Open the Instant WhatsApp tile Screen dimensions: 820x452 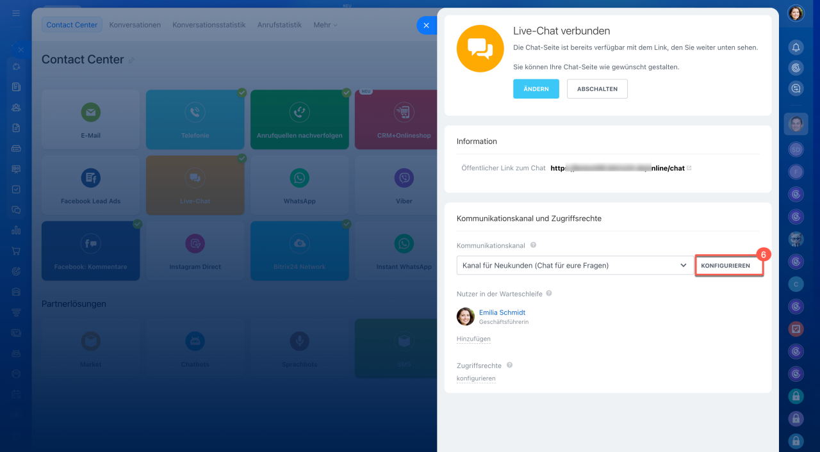pyautogui.click(x=396, y=251)
